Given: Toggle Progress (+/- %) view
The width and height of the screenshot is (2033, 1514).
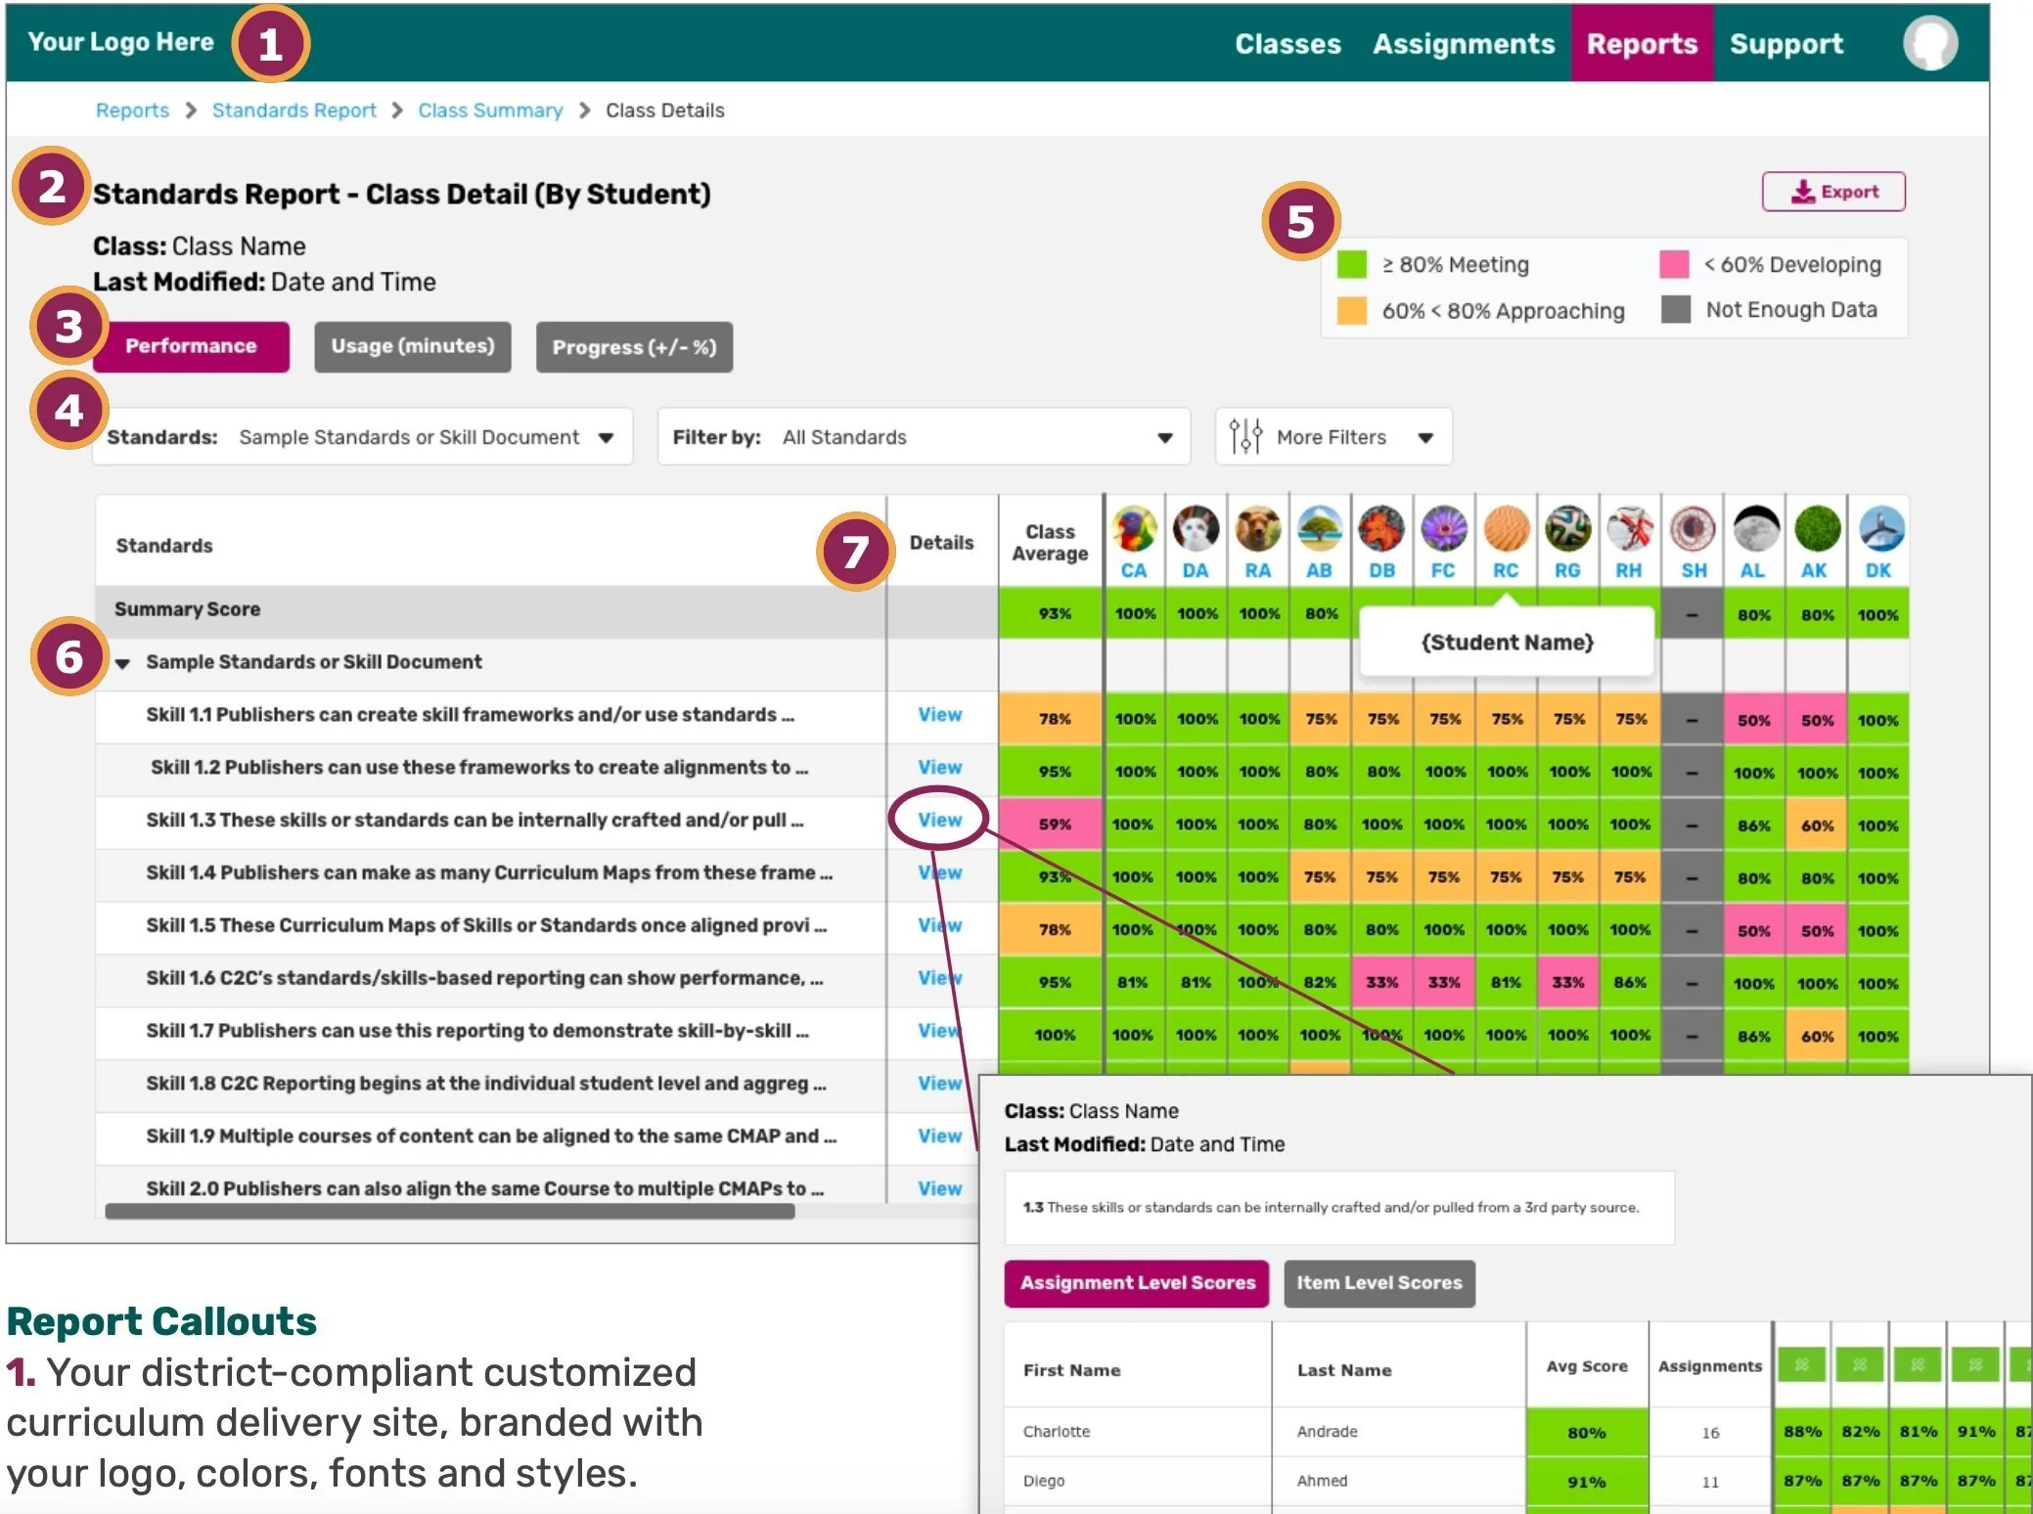Looking at the screenshot, I should pos(634,346).
